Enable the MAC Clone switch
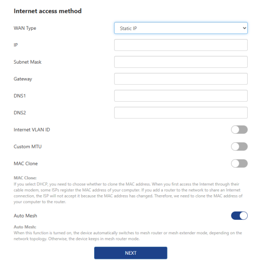Image resolution: width=257 pixels, height=264 pixels. [239, 164]
